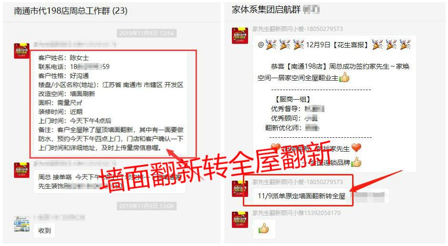Select the 收到 message bubble
The height and width of the screenshot is (246, 448).
click(x=44, y=230)
